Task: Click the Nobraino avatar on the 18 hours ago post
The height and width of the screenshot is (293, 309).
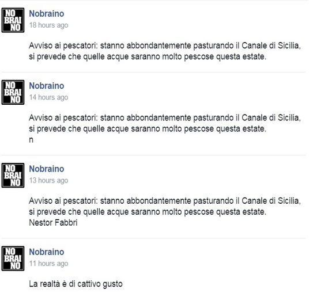Action: [x=13, y=20]
